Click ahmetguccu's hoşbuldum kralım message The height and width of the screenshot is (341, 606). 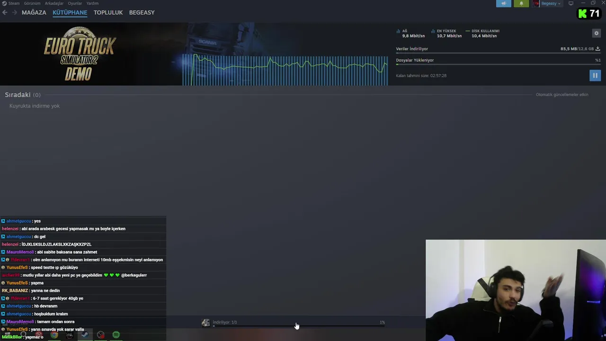[x=35, y=314]
